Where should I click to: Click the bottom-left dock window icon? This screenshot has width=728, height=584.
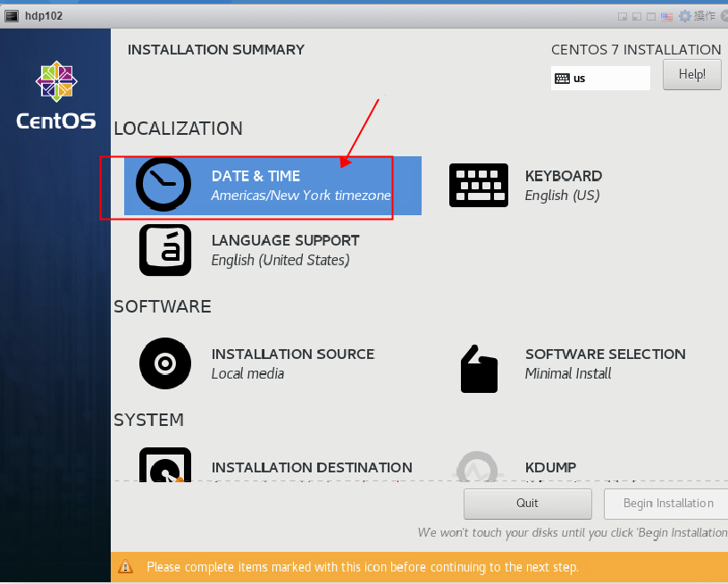(x=637, y=17)
